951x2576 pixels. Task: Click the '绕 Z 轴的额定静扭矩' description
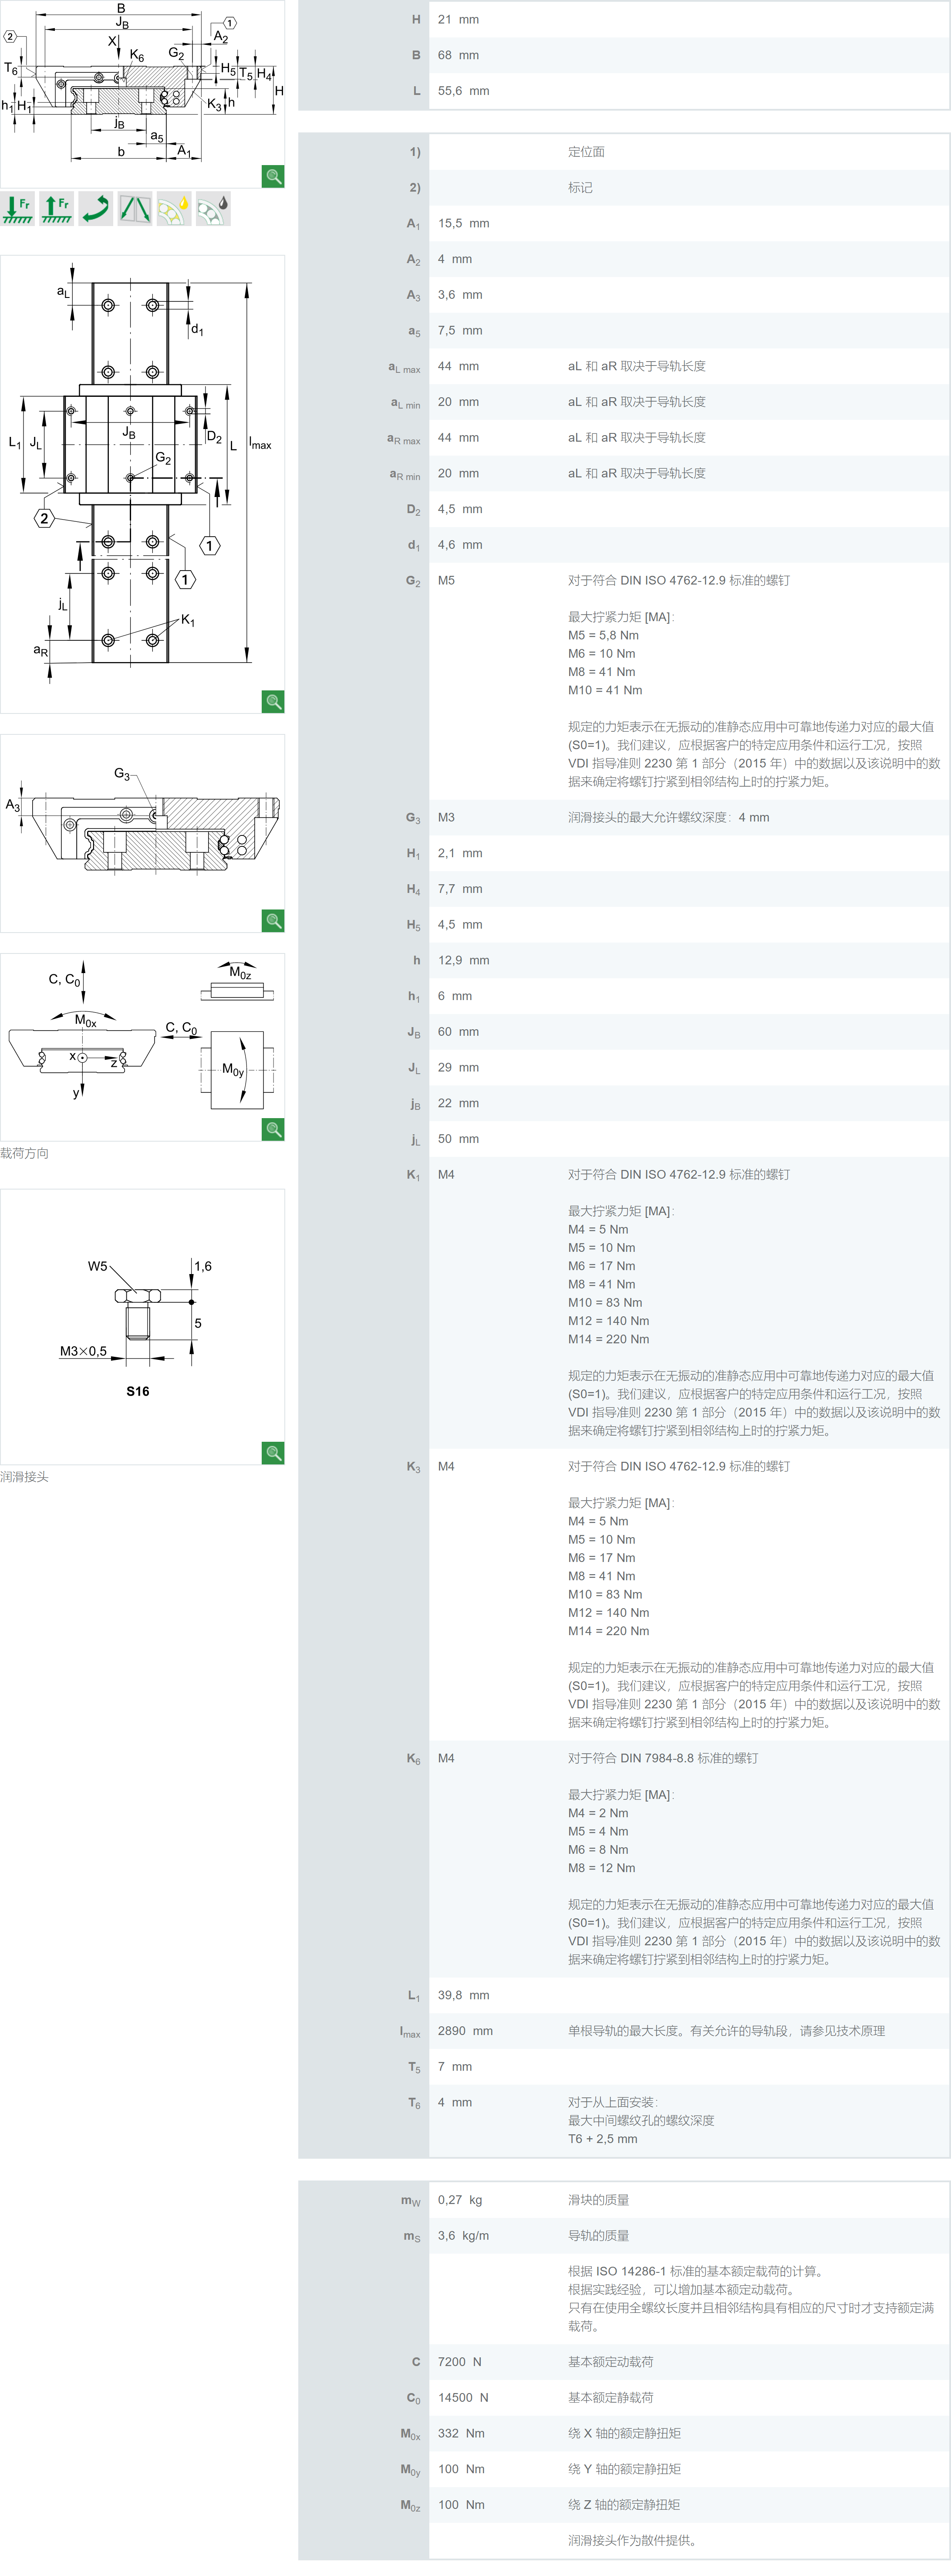tap(624, 2505)
